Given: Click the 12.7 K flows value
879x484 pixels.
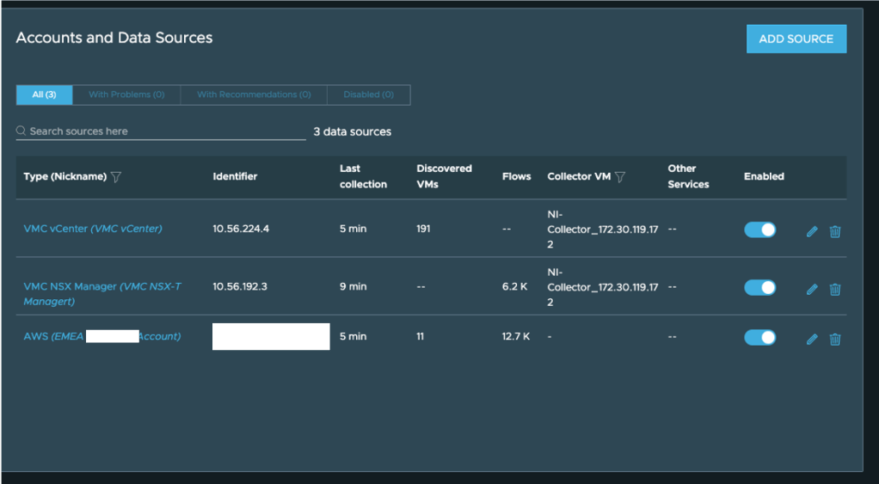Looking at the screenshot, I should (x=516, y=336).
